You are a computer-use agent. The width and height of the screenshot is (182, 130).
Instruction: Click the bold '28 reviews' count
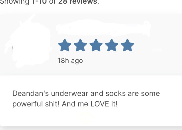tap(78, 2)
